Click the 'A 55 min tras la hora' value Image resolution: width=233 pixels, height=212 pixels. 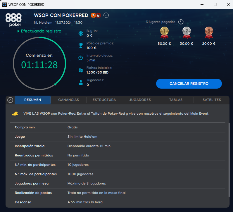(x=85, y=202)
